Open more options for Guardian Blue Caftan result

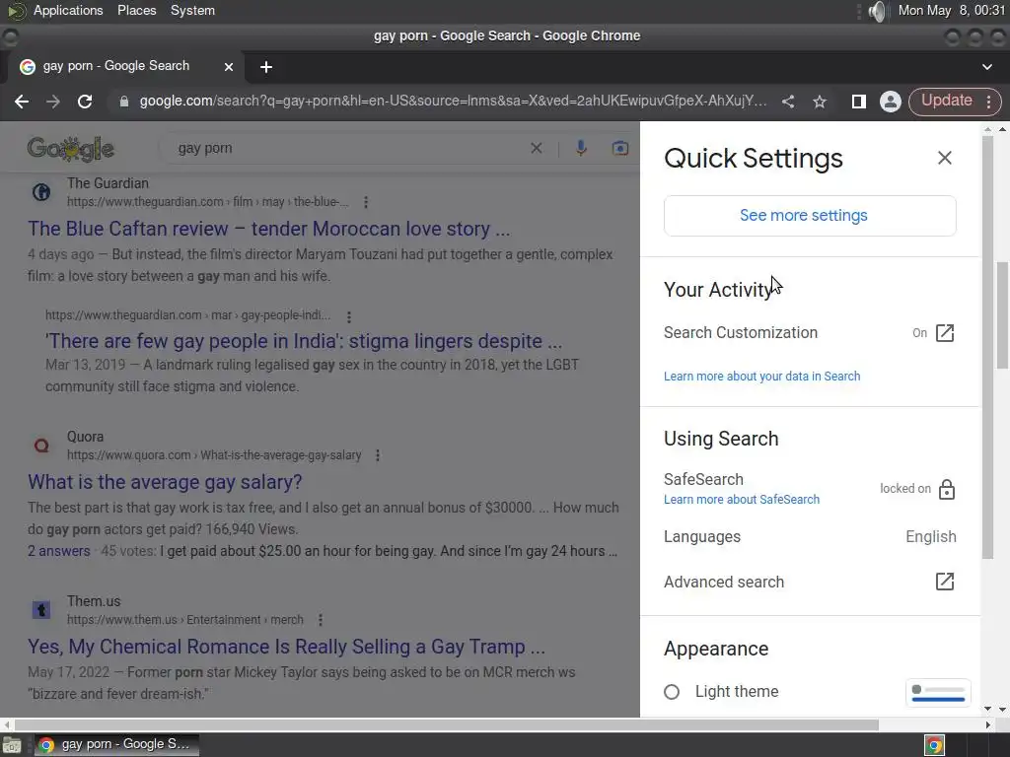(366, 202)
